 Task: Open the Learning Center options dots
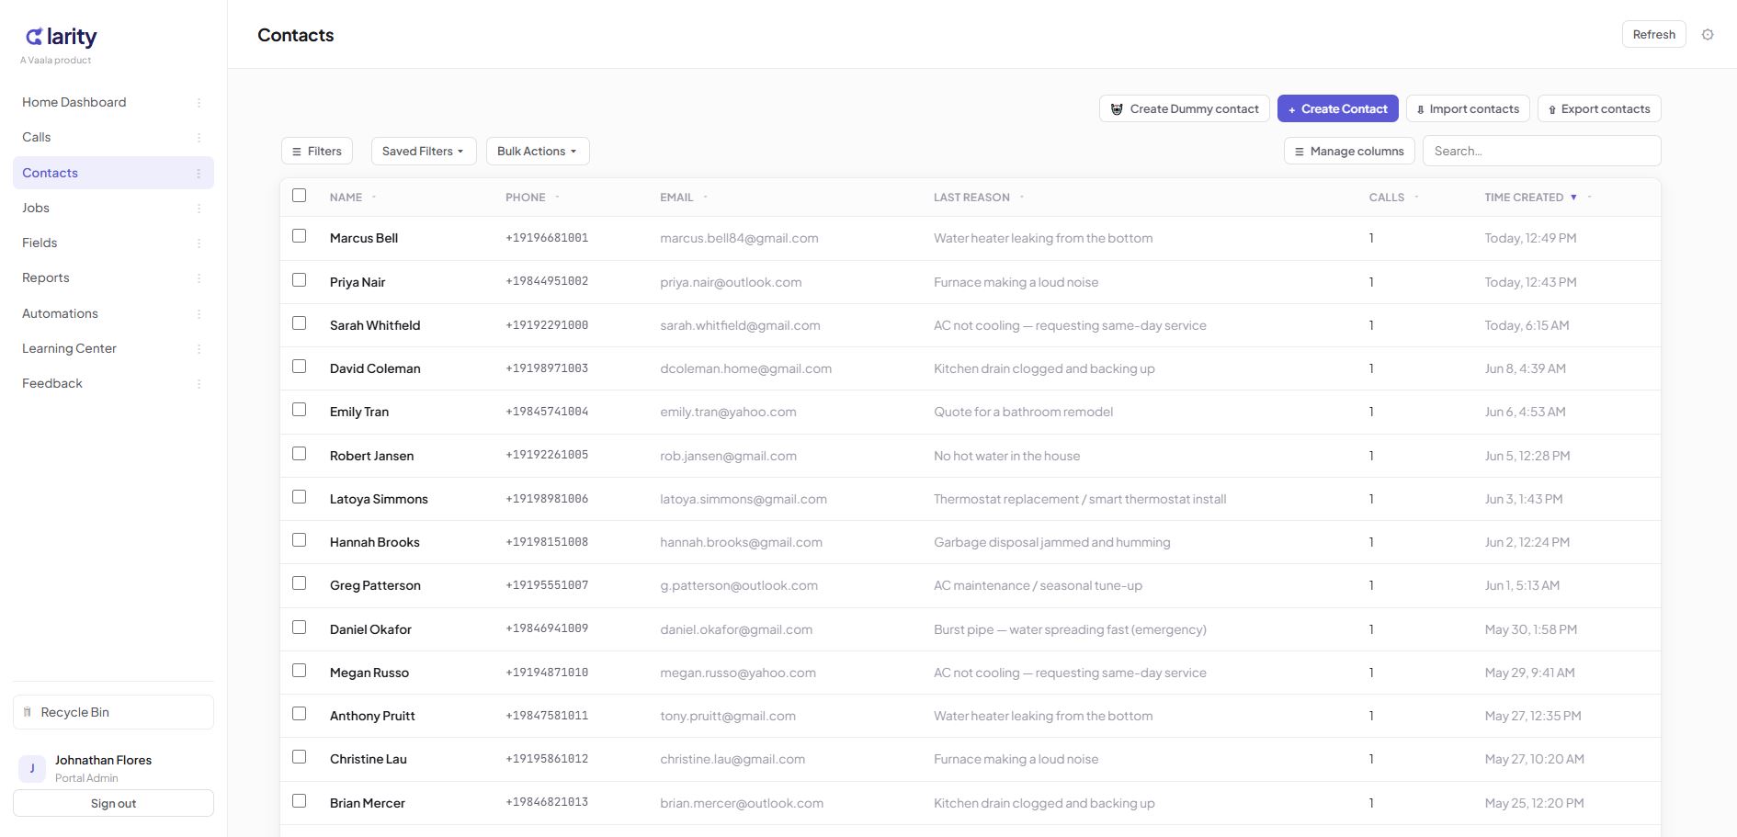(199, 349)
